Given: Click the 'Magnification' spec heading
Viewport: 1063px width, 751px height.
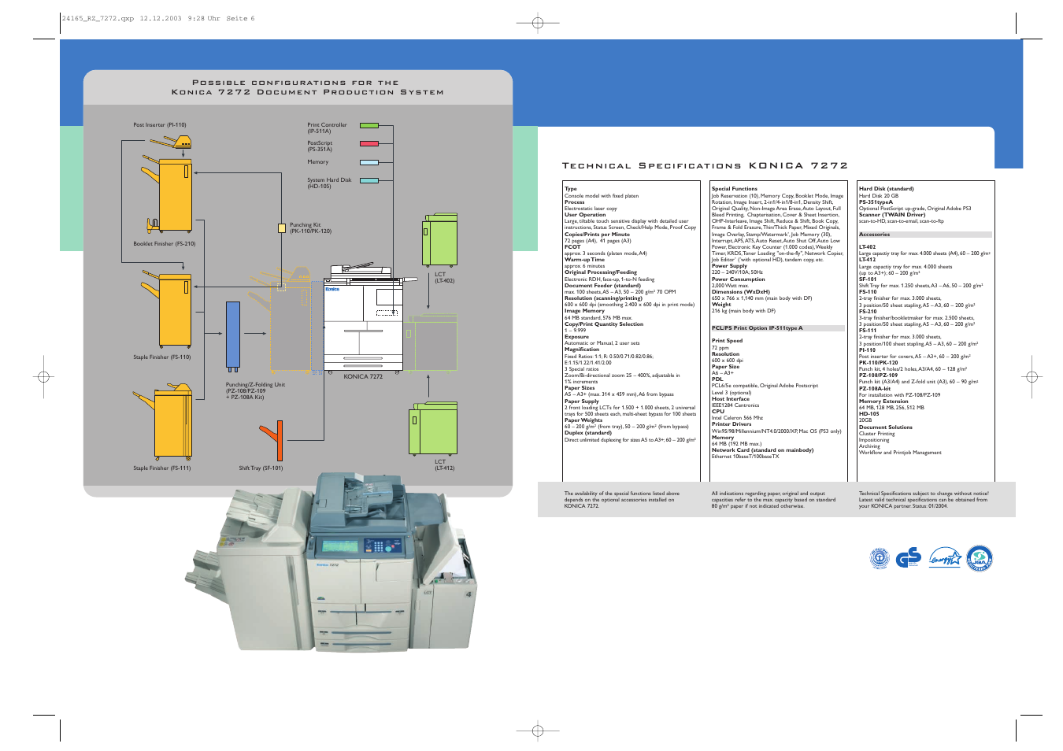Looking at the screenshot, I should pos(581,350).
